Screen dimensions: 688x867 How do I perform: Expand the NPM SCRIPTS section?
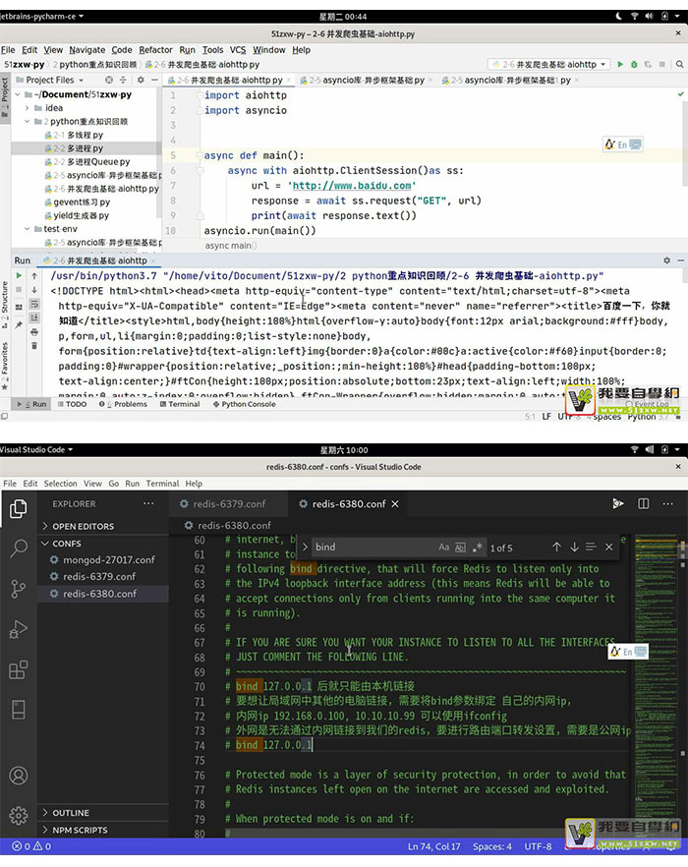pyautogui.click(x=103, y=830)
